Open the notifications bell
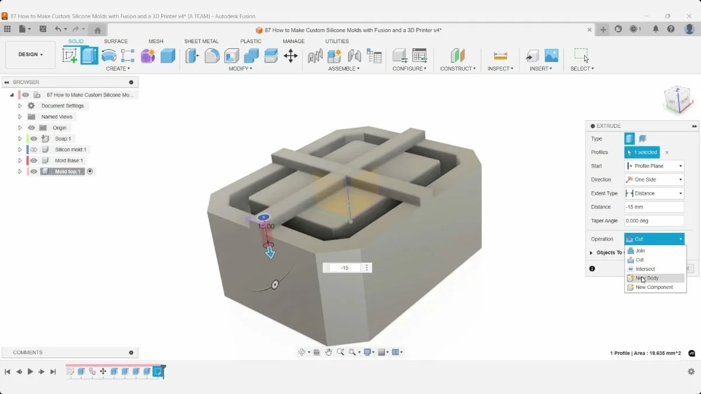This screenshot has height=394, width=701. [x=655, y=29]
